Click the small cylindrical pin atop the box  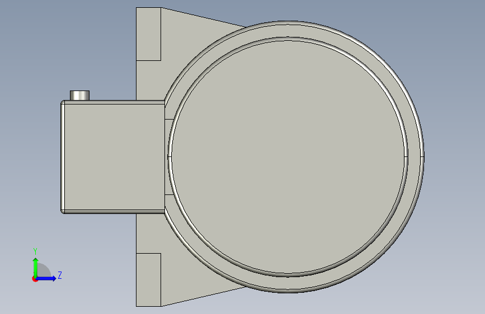[80, 95]
